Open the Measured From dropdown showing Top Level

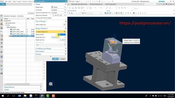[x=59, y=37]
